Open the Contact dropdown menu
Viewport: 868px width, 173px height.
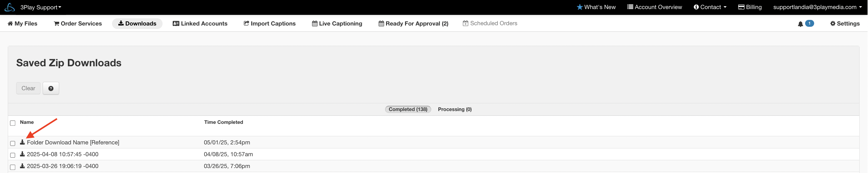point(710,7)
